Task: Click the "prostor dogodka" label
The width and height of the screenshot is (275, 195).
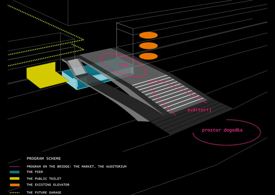Action: click(222, 130)
